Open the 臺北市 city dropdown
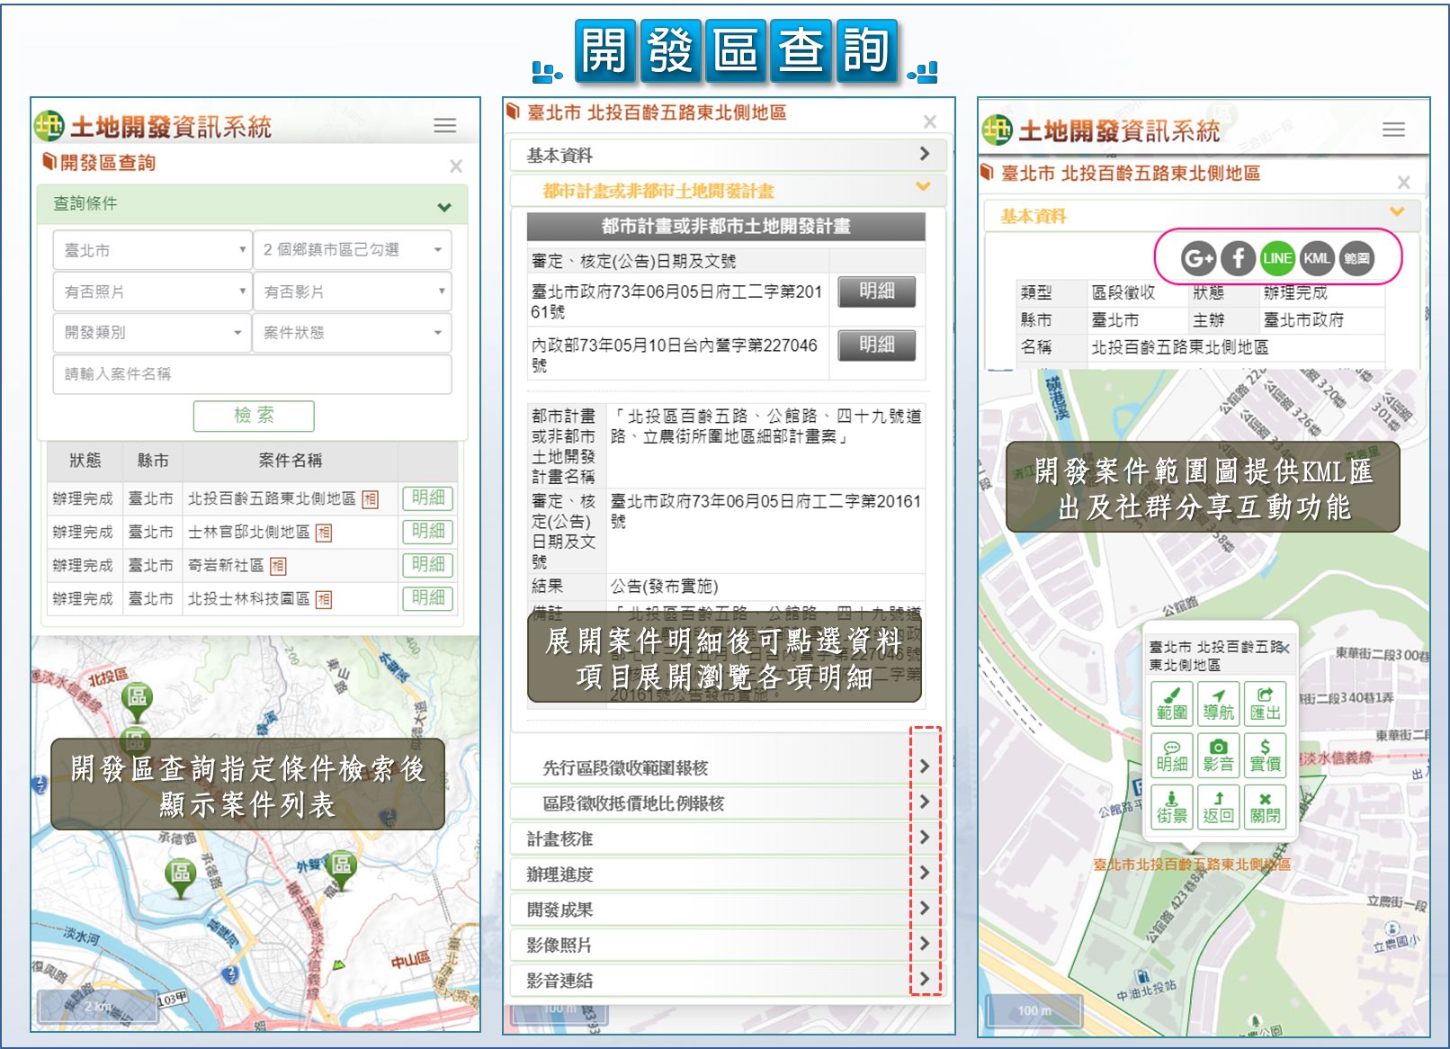 coord(155,250)
